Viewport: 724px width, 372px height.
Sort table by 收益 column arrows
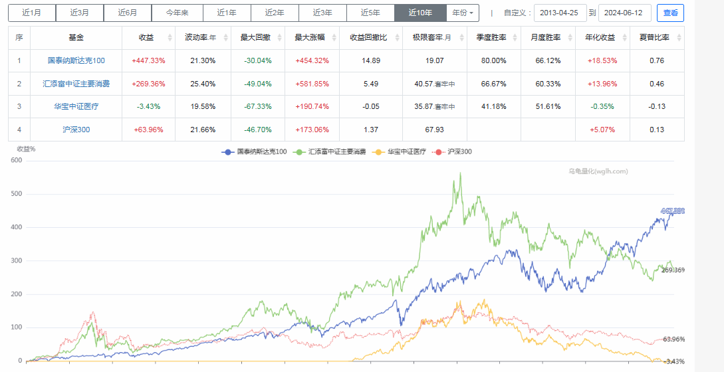(x=170, y=38)
